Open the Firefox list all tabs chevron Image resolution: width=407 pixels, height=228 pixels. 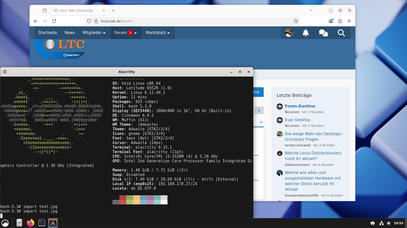pos(311,10)
